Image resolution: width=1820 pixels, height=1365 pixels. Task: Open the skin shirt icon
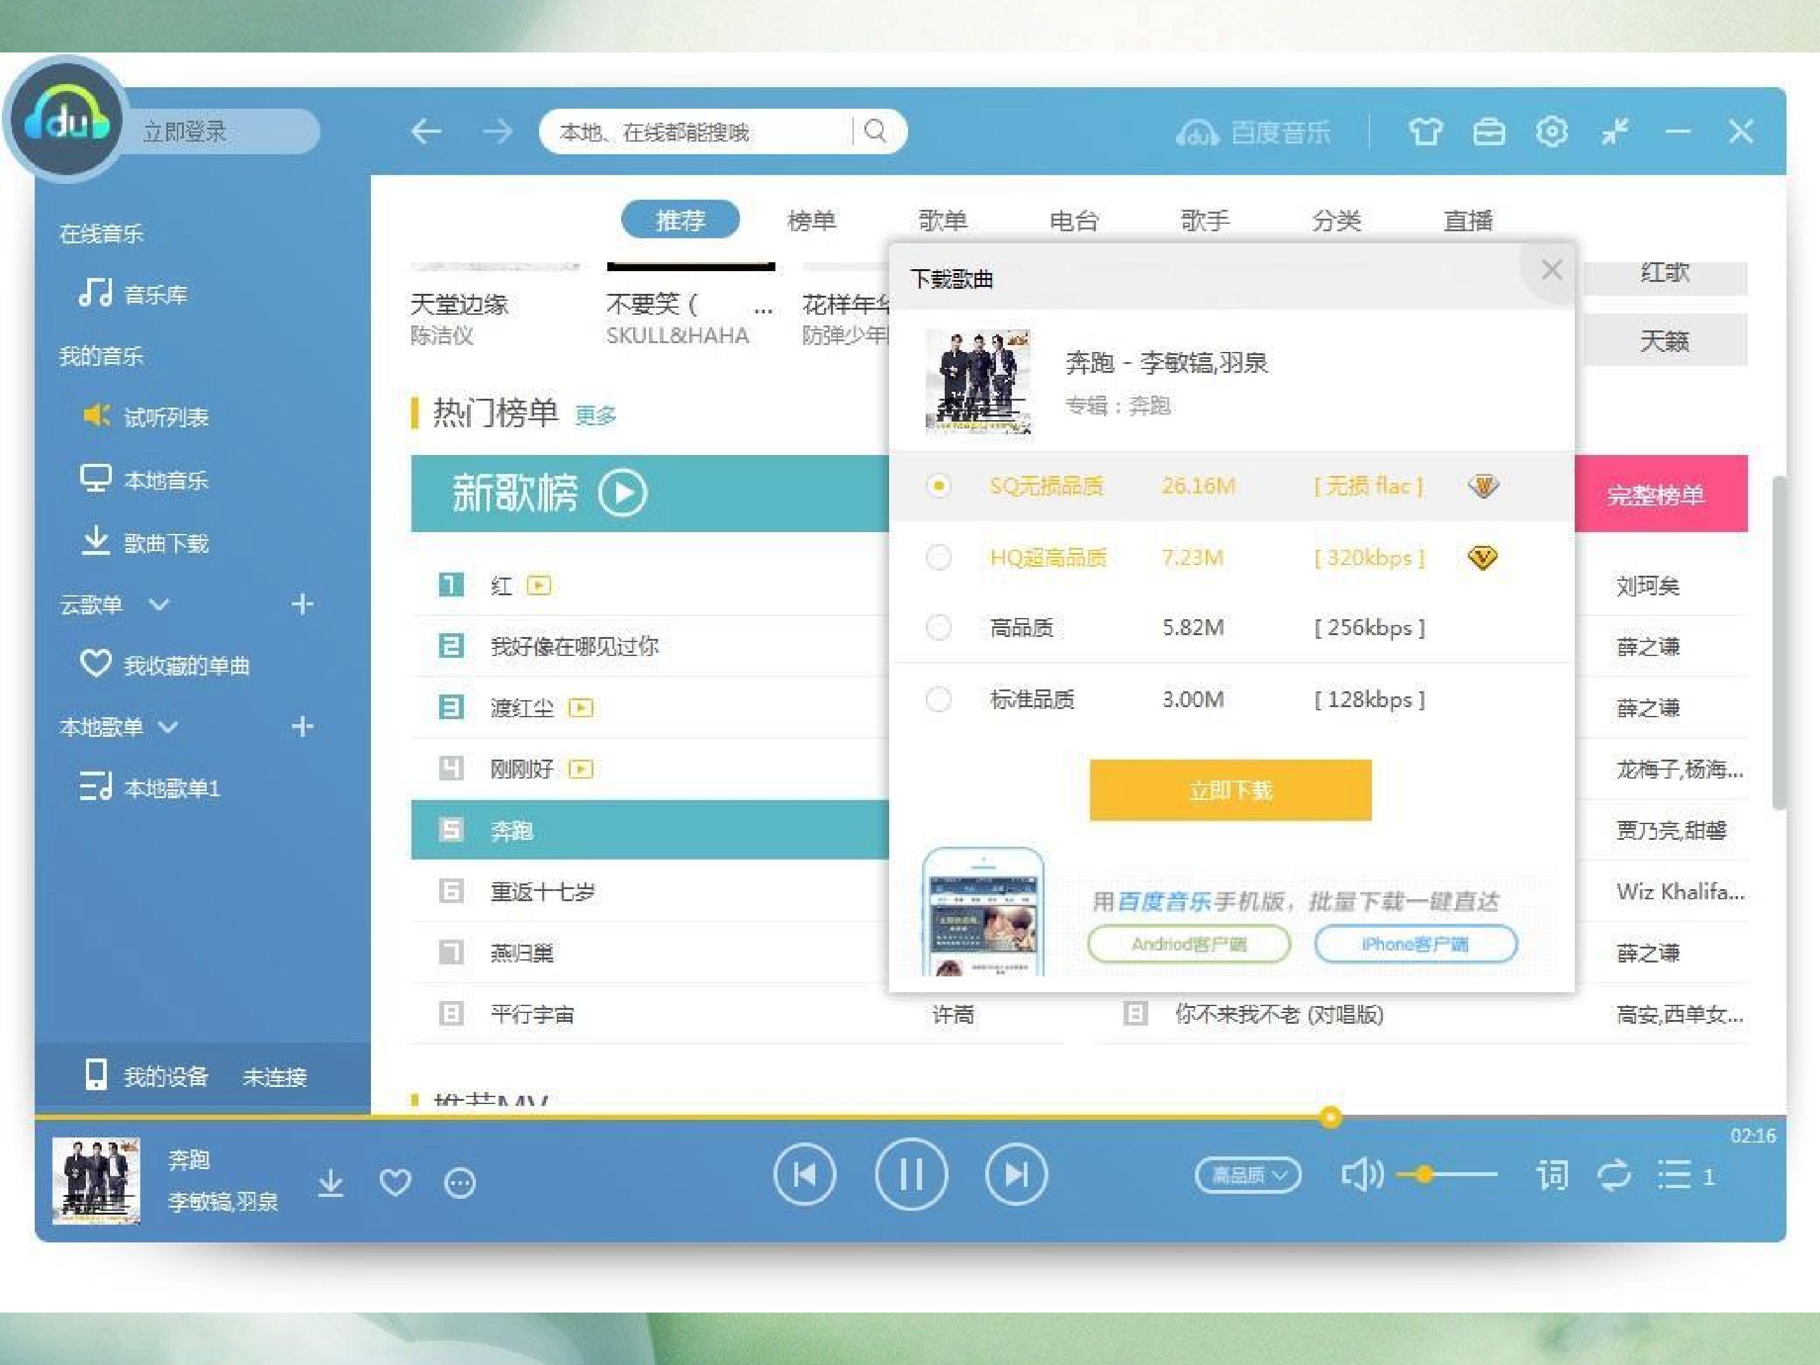tap(1425, 131)
